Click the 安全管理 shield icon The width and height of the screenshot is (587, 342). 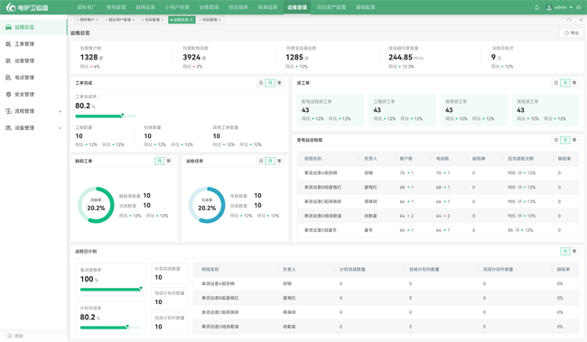point(8,94)
